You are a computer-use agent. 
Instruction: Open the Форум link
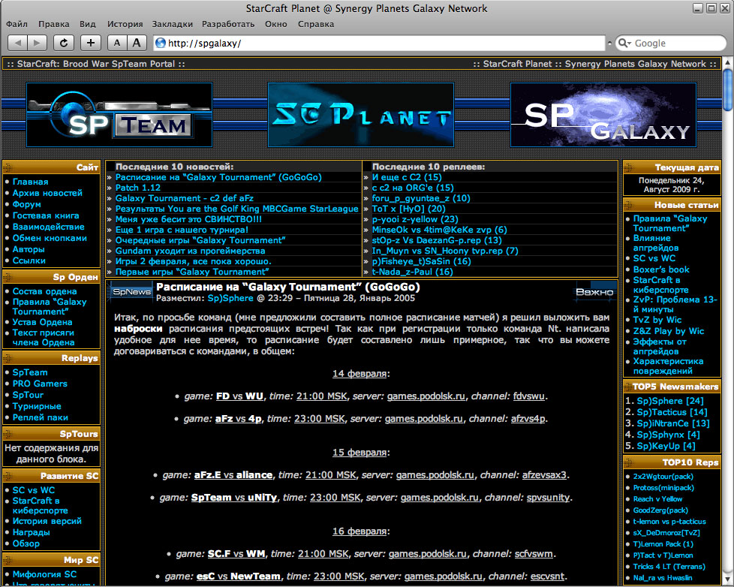pos(27,204)
